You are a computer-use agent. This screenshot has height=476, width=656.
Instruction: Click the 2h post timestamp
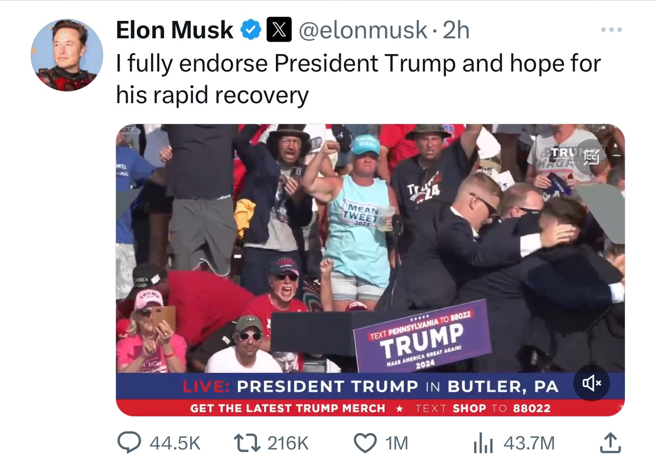[456, 30]
